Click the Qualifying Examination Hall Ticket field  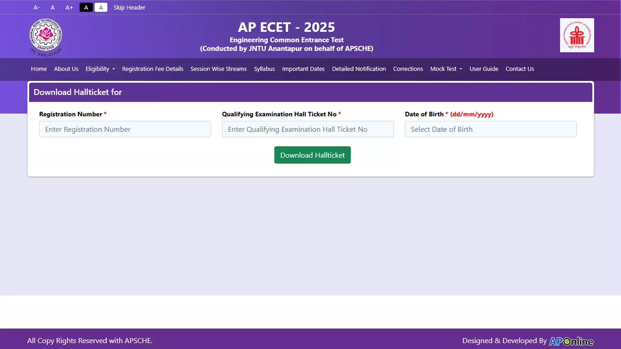coord(307,129)
